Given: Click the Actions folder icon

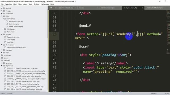Looking at the screenshot, I should [4, 8].
